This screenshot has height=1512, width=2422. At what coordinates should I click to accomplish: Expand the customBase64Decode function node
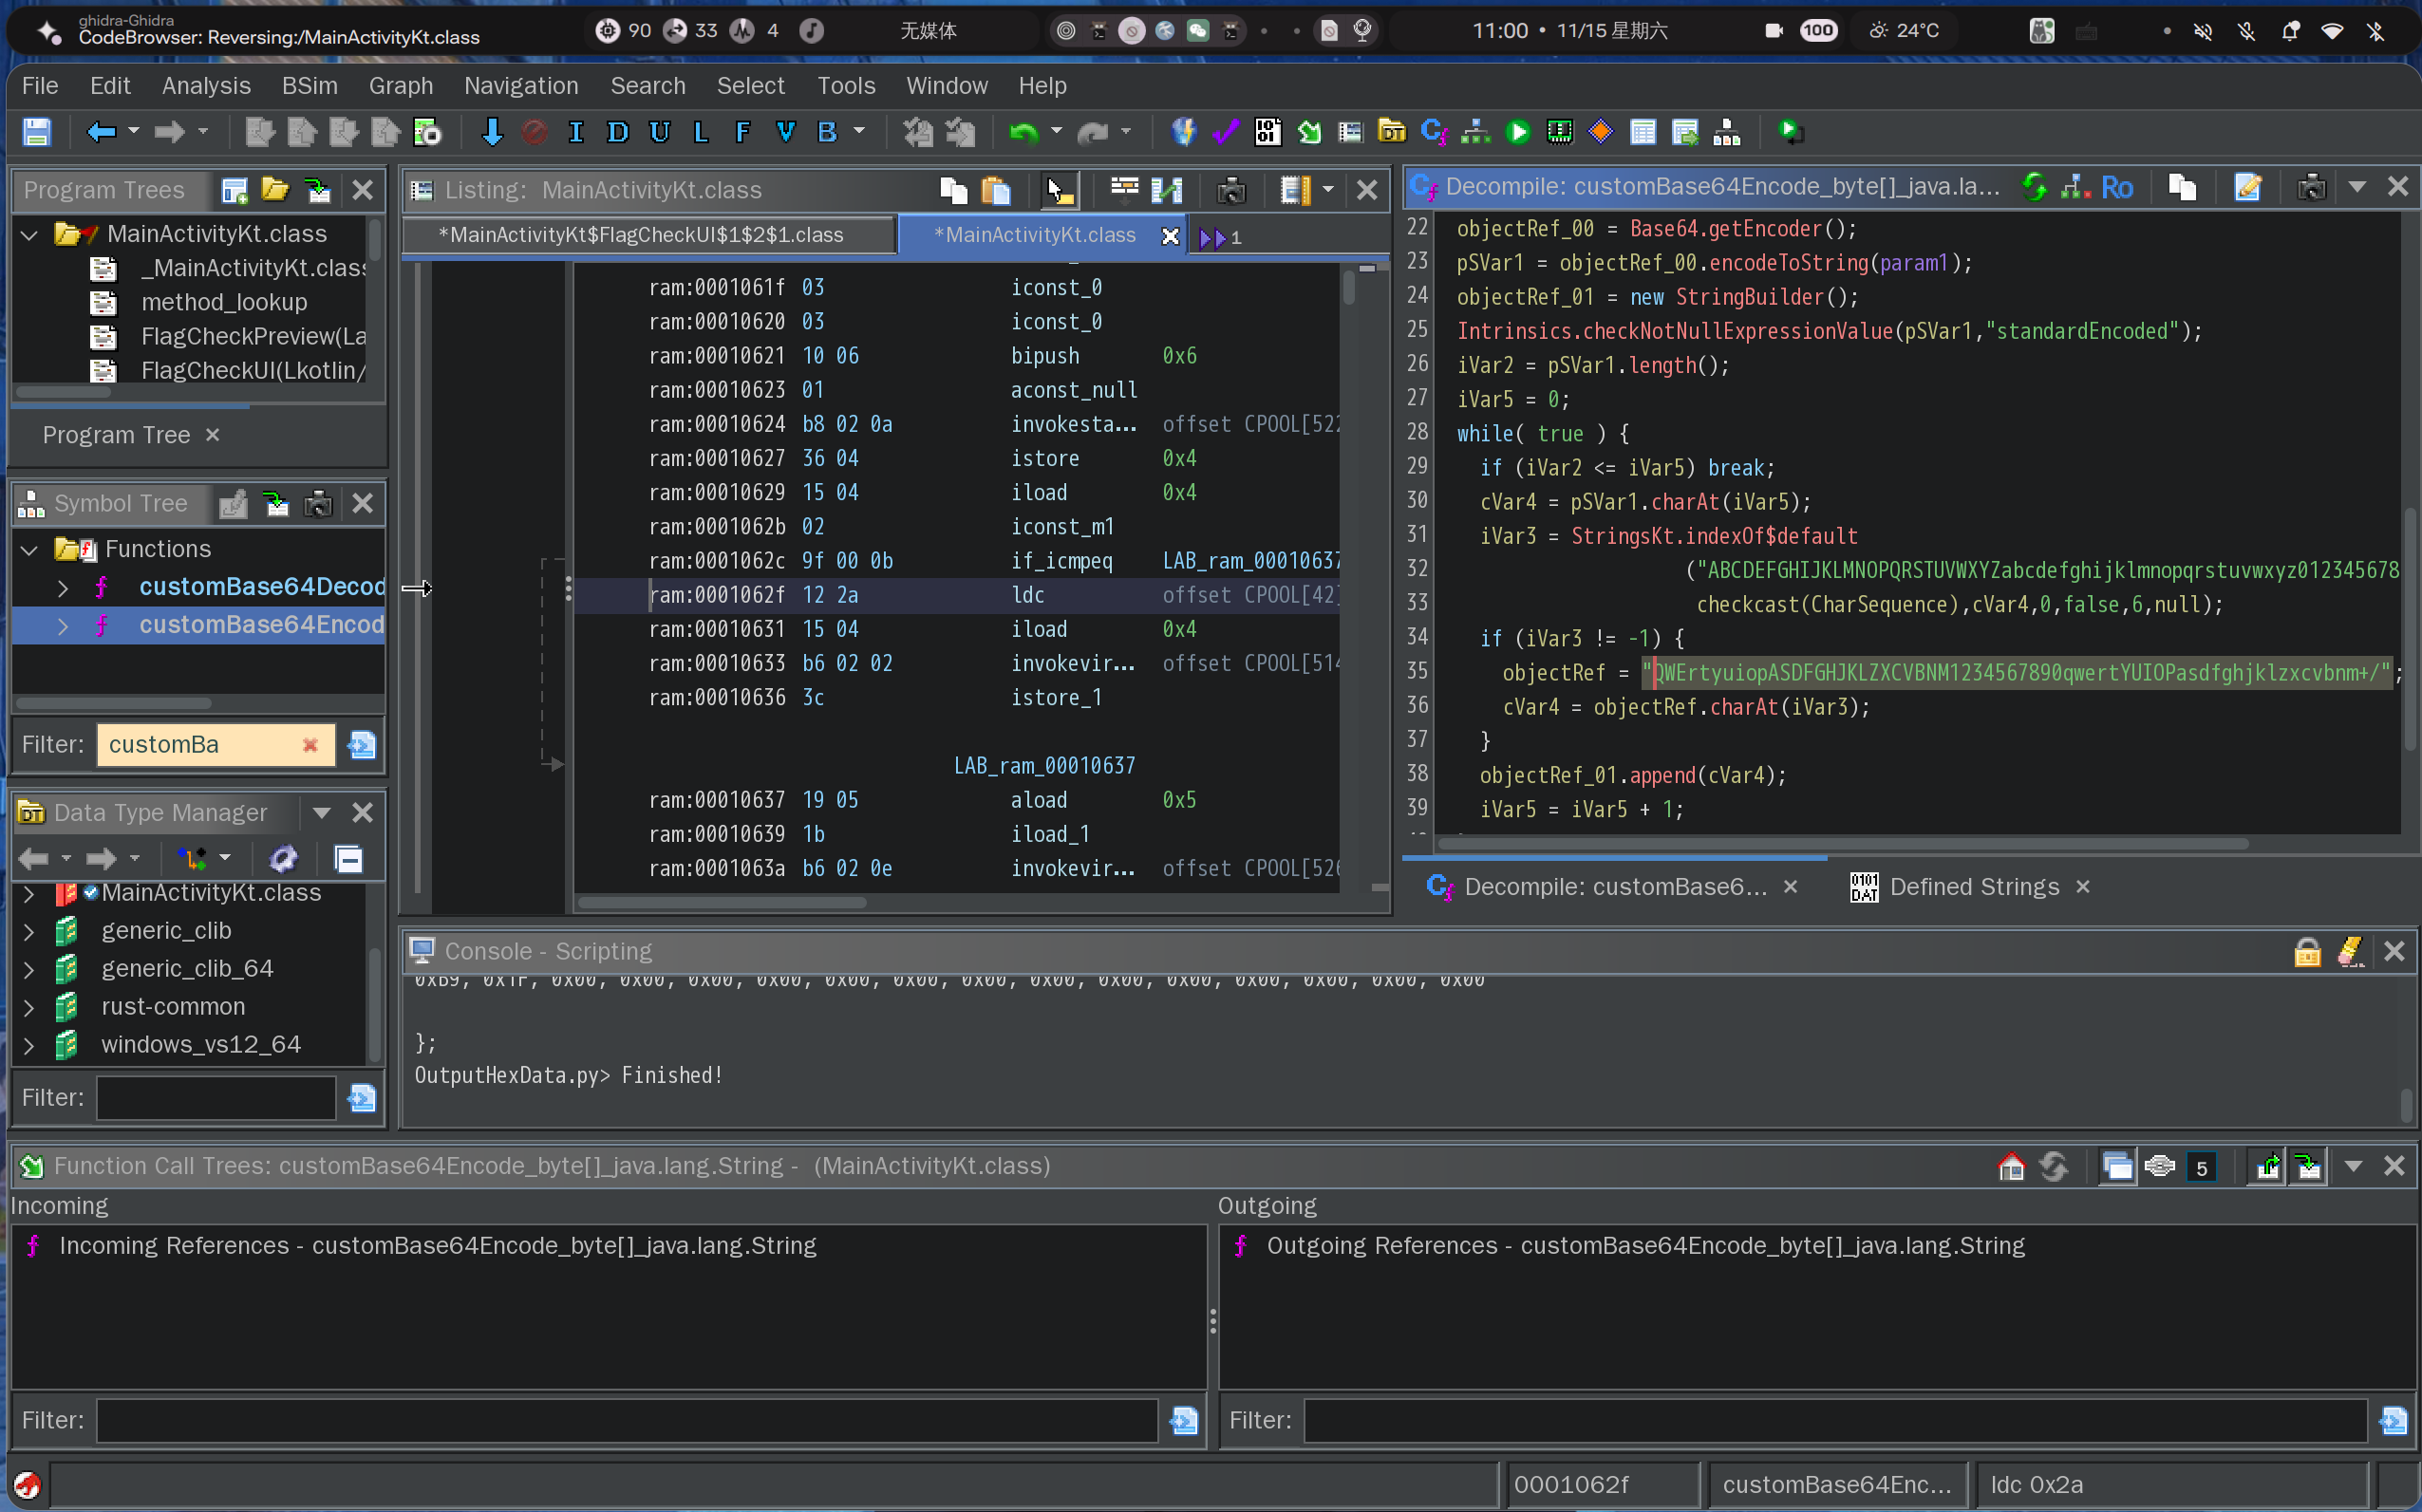coord(63,587)
